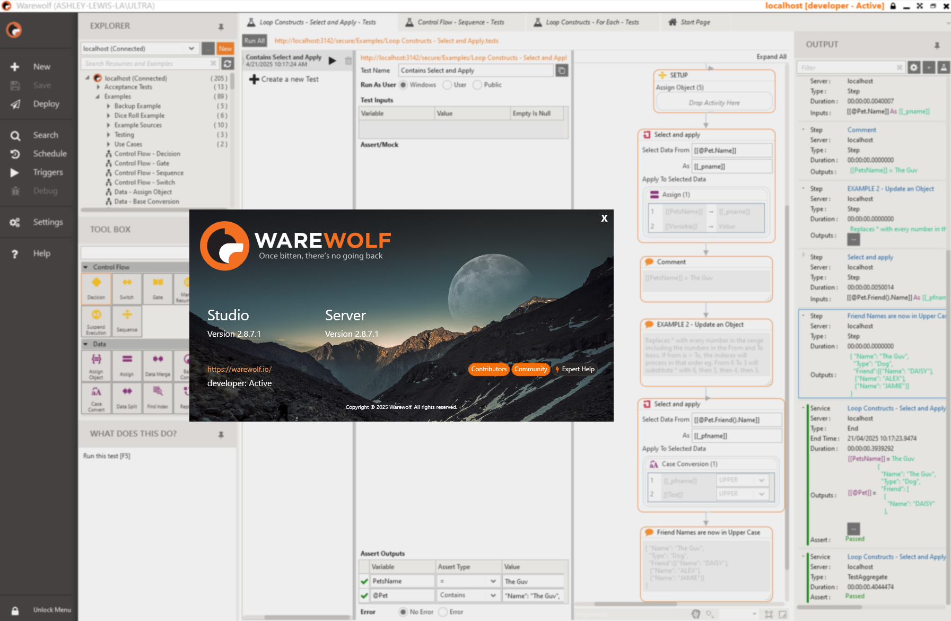The image size is (951, 621).
Task: Select the Error radio button
Action: tap(443, 612)
